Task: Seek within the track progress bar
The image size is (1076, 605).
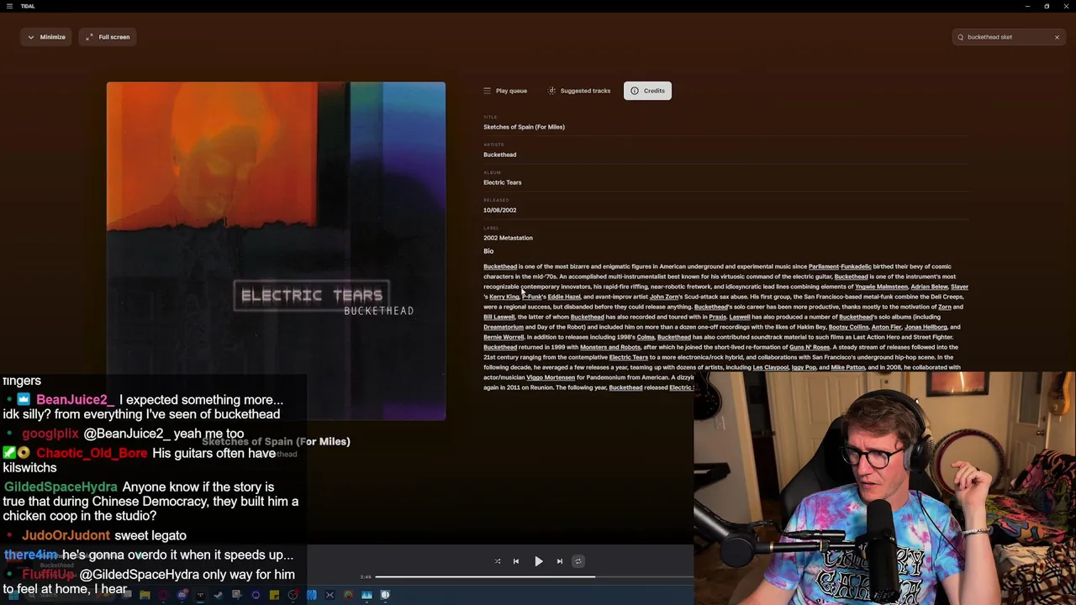Action: coord(535,576)
